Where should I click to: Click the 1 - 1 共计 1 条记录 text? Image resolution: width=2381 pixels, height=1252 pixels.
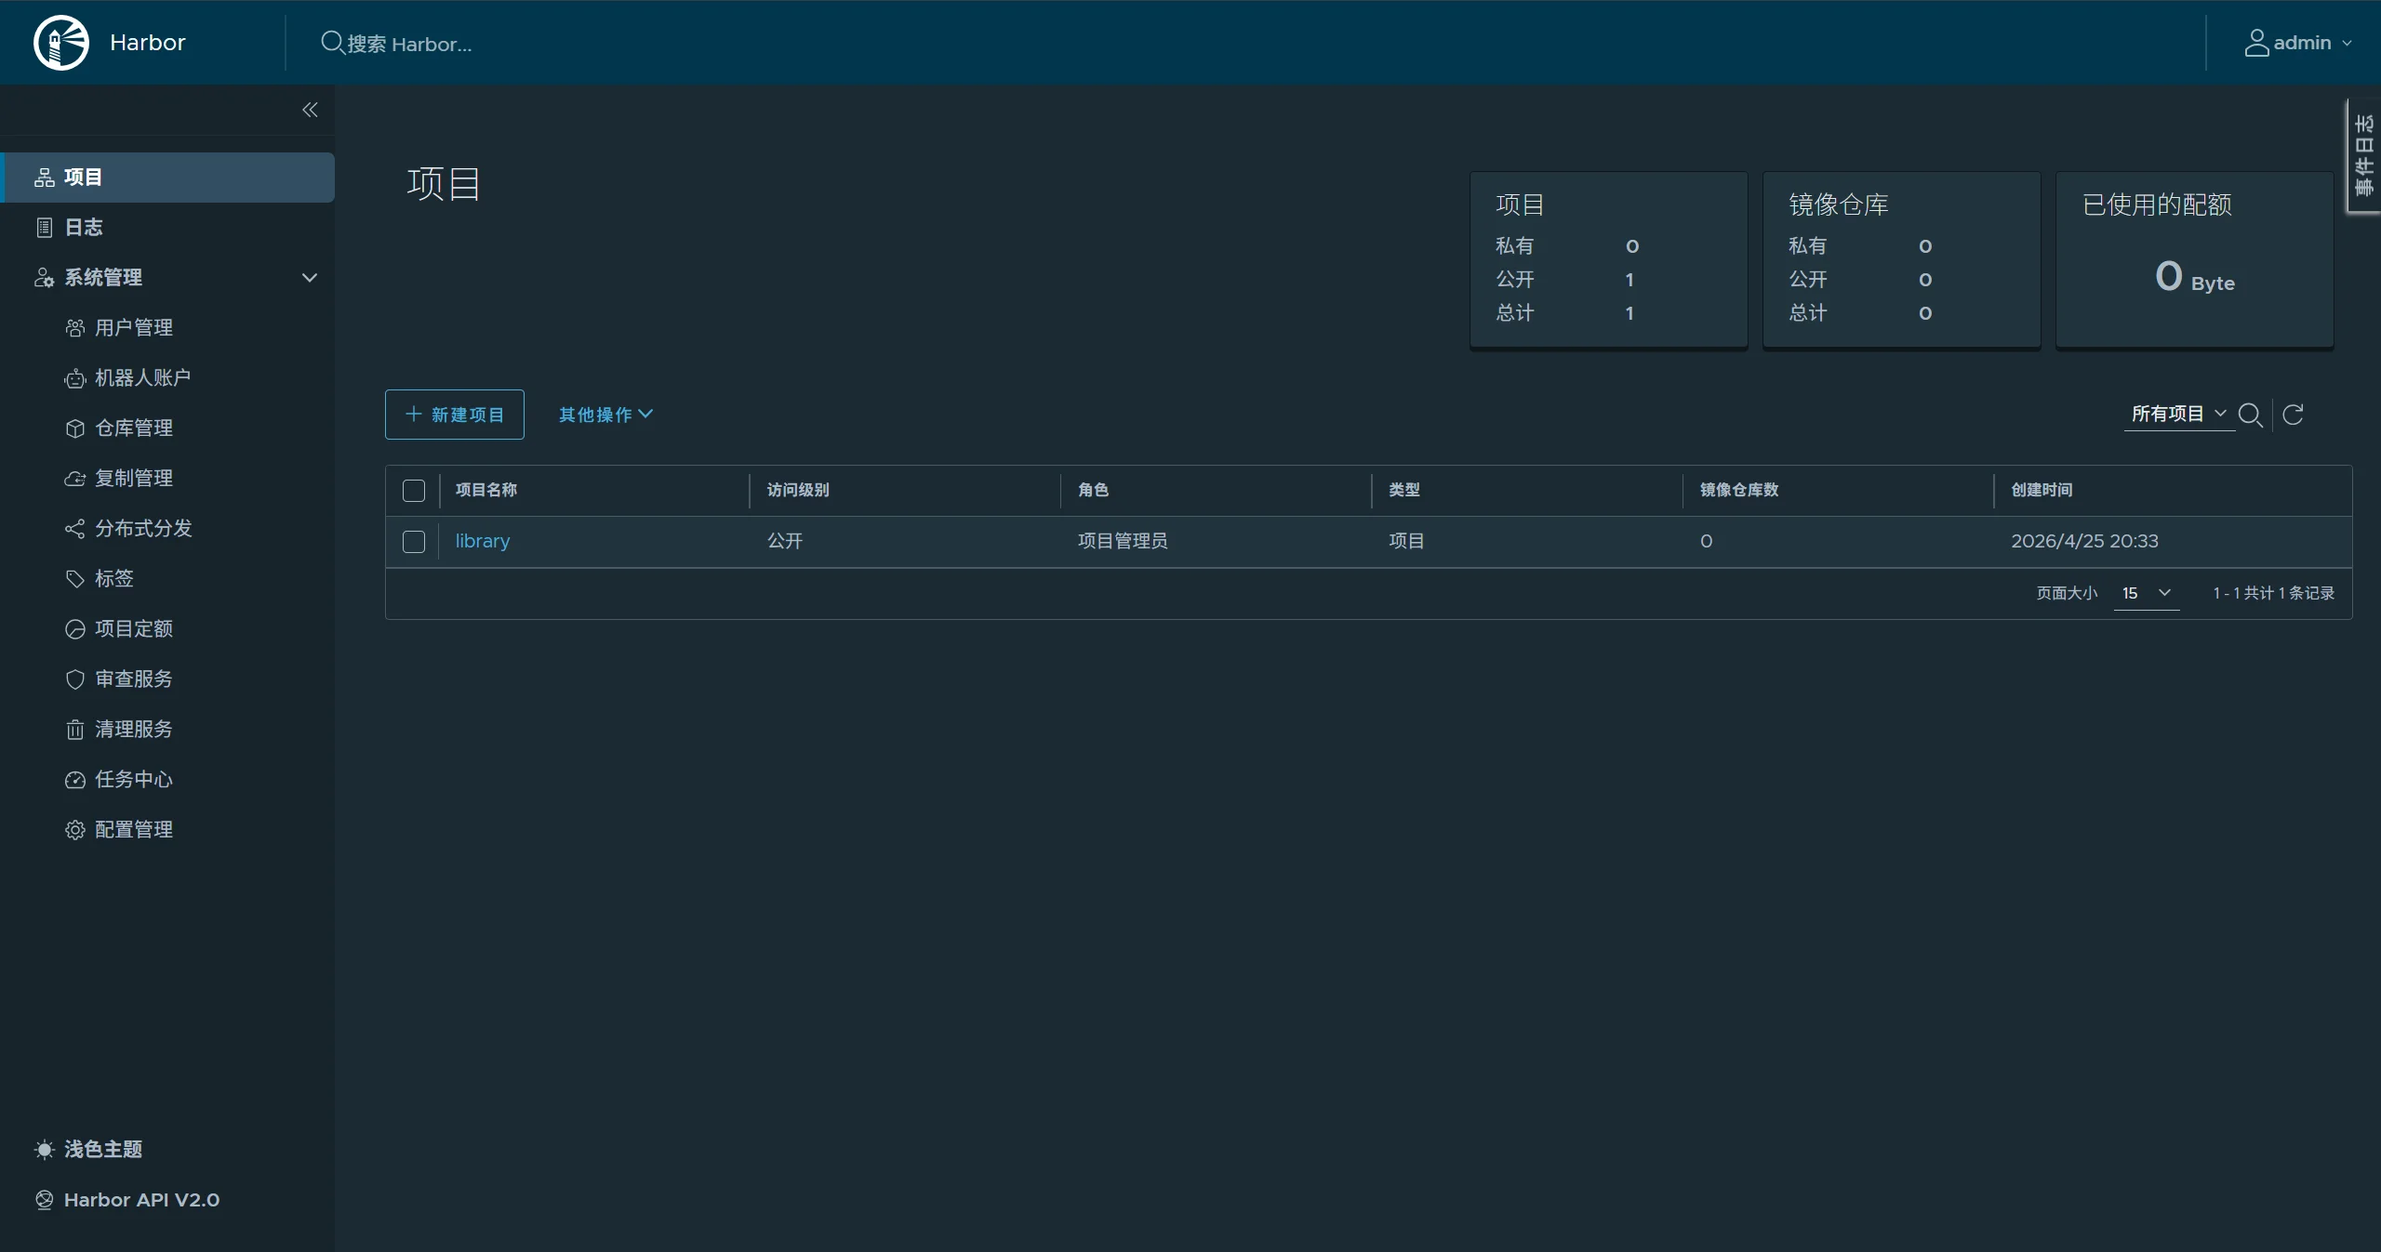(x=2273, y=593)
